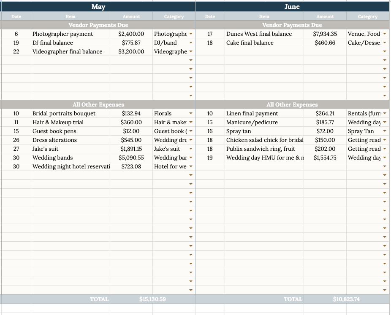Open category dropdown for Photographer payment row

coord(191,34)
